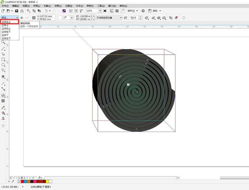
Task: Select the Ellipse tool in toolbox
Action: coord(3,65)
